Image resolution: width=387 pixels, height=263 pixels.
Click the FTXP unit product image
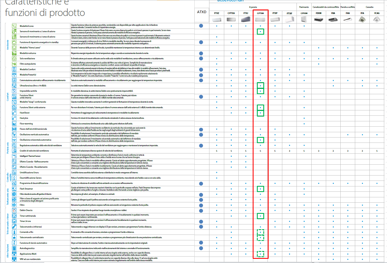pos(275,20)
